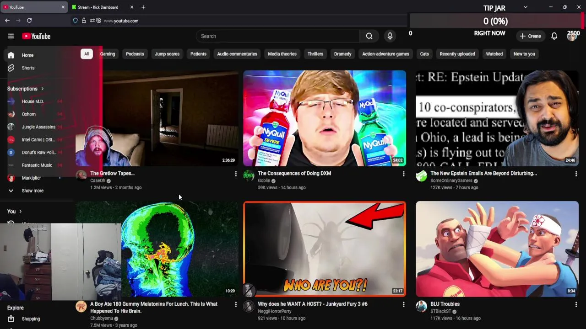586x329 pixels.
Task: Open the BLU Troubles video thumbnail
Action: click(497, 249)
